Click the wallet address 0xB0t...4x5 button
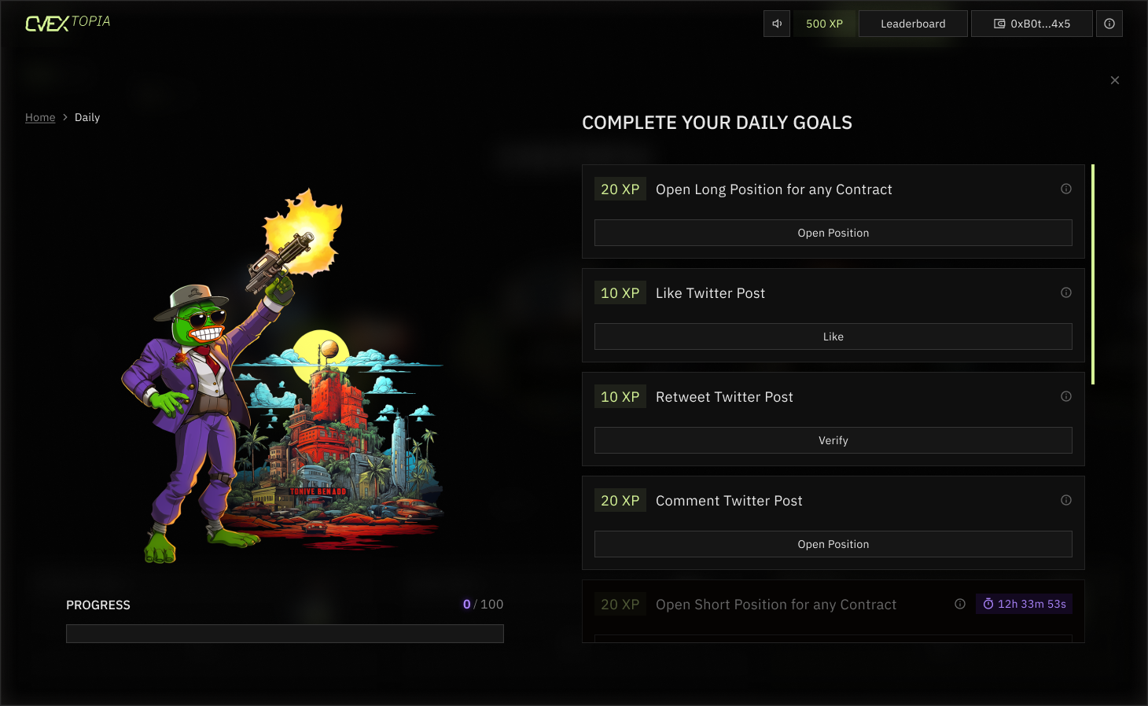 pos(1032,24)
